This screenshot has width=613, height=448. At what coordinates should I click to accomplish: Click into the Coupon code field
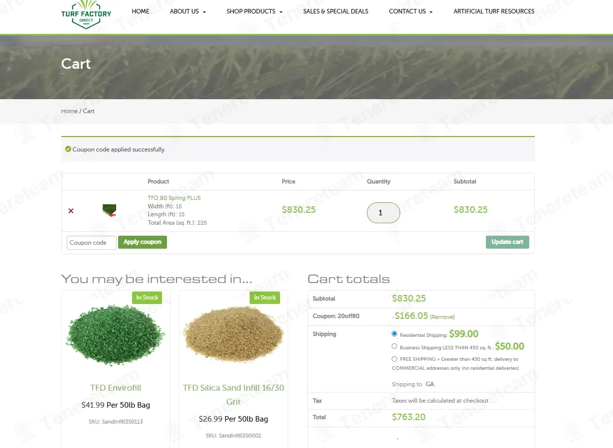click(92, 243)
